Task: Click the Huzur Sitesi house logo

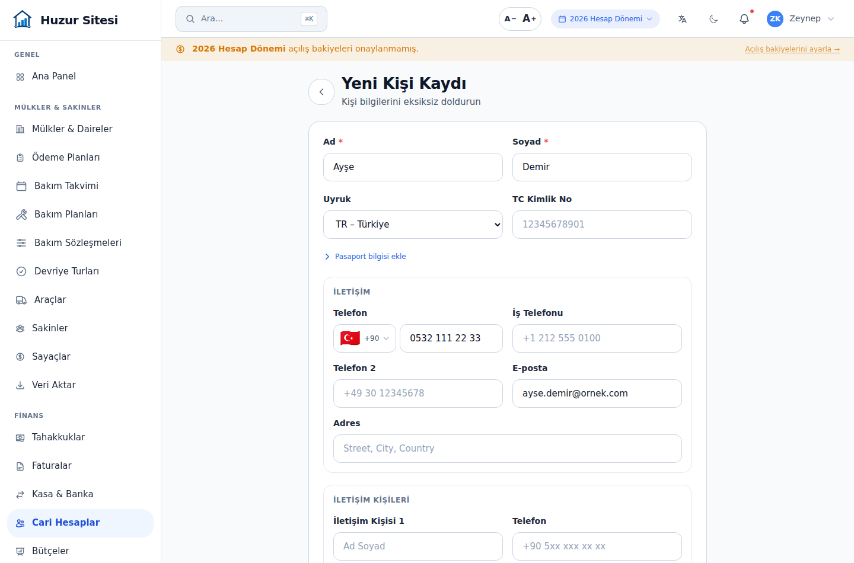Action: pos(23,20)
